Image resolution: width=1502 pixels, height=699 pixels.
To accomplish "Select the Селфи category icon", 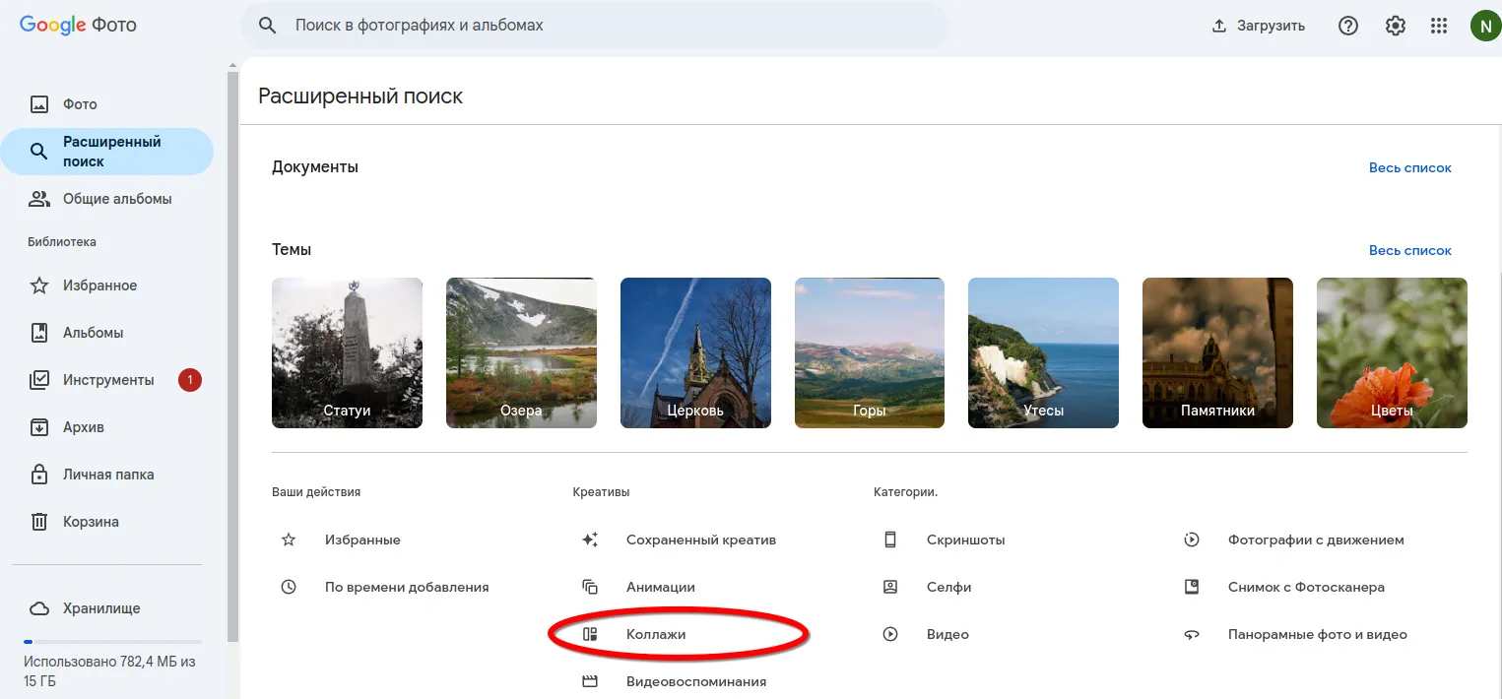I will [890, 586].
